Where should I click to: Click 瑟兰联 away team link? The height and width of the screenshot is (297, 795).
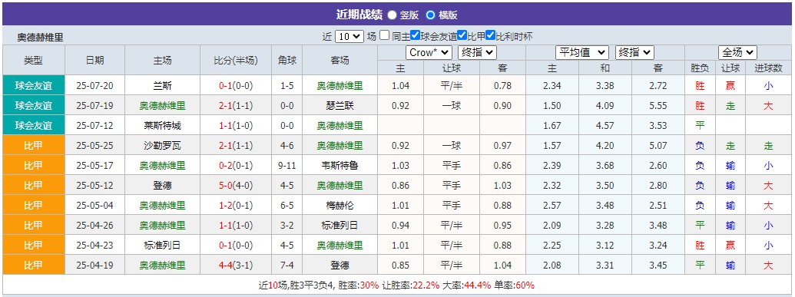point(340,106)
